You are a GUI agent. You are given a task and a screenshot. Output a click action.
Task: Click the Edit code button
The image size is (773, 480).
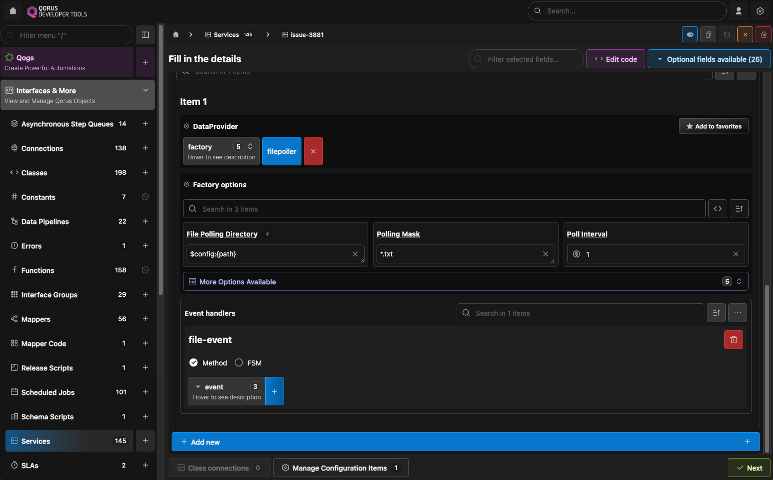[616, 59]
